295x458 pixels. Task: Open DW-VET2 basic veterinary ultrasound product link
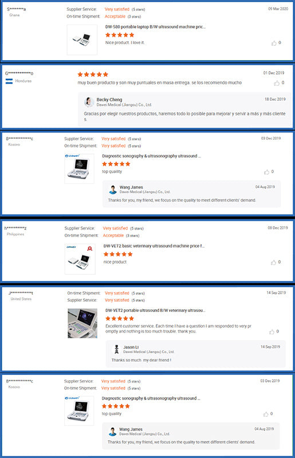click(154, 246)
